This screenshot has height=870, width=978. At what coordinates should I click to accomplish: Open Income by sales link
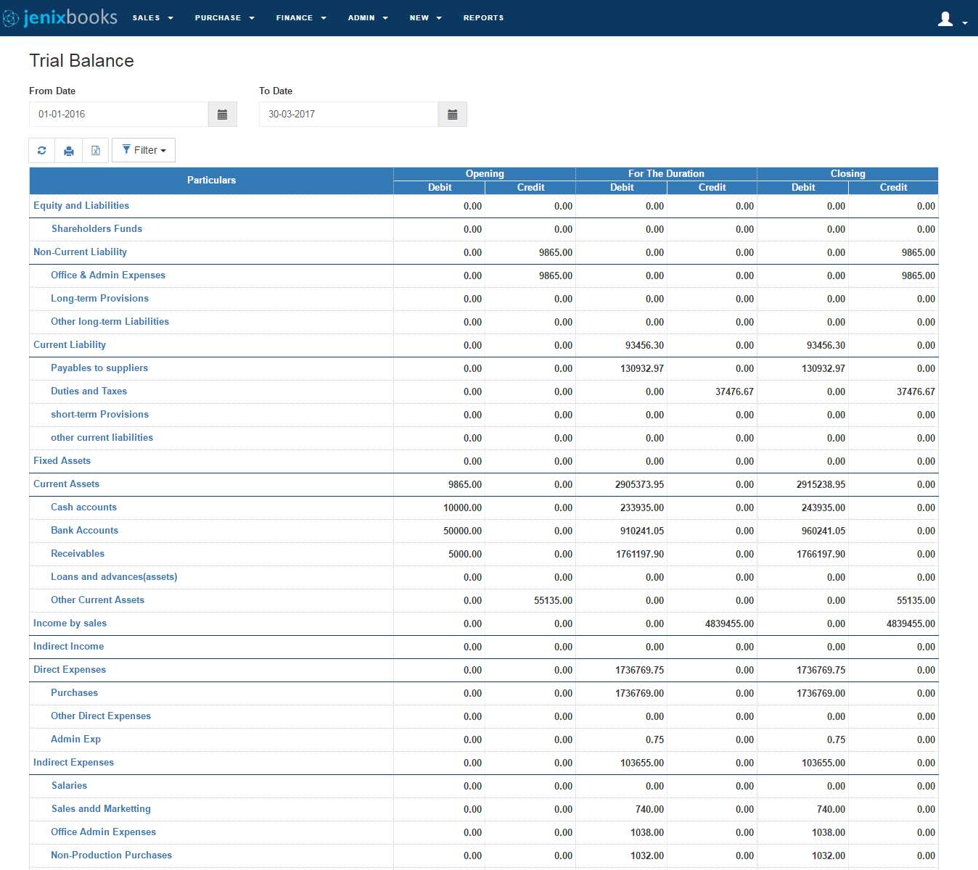pyautogui.click(x=70, y=623)
